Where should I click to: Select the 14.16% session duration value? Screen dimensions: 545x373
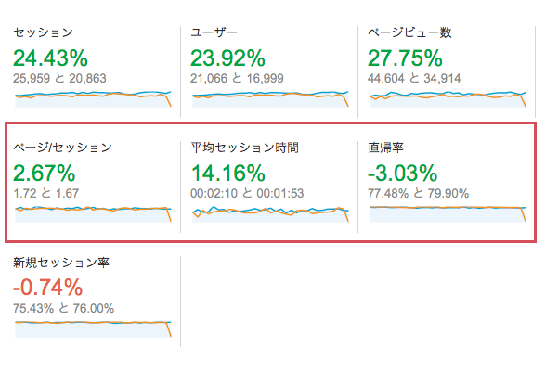click(228, 173)
